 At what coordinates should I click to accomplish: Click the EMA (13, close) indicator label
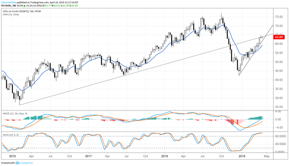pos(11,14)
